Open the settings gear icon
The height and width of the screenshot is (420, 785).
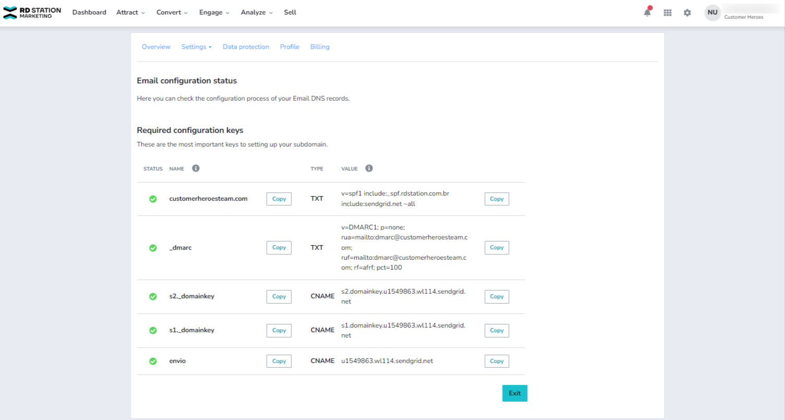click(x=687, y=13)
